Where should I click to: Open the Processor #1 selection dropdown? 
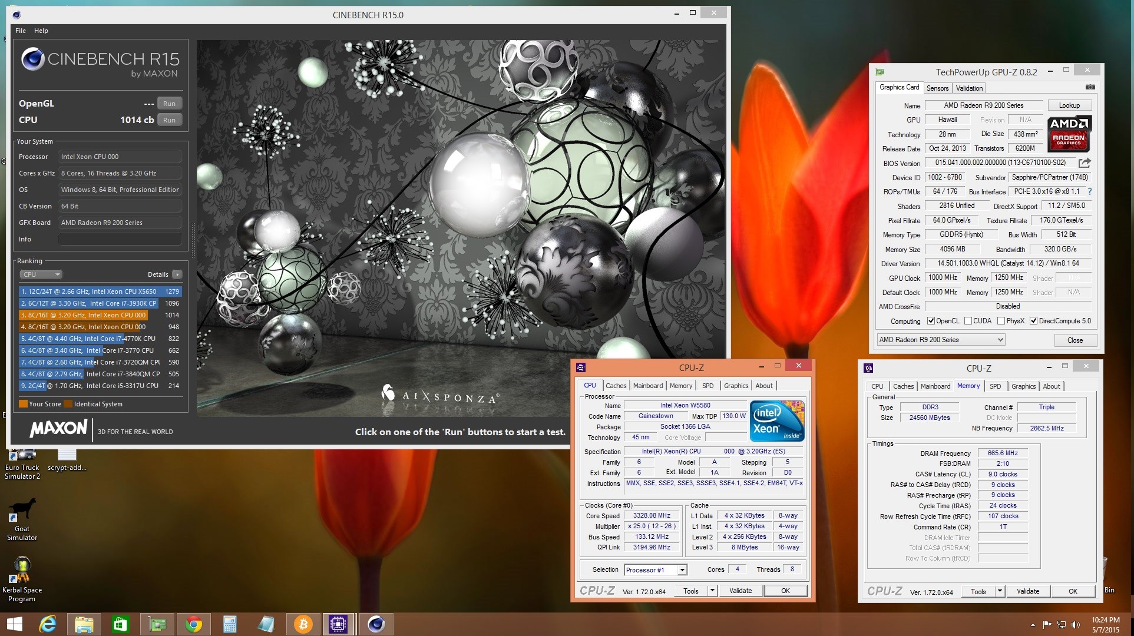click(x=656, y=569)
